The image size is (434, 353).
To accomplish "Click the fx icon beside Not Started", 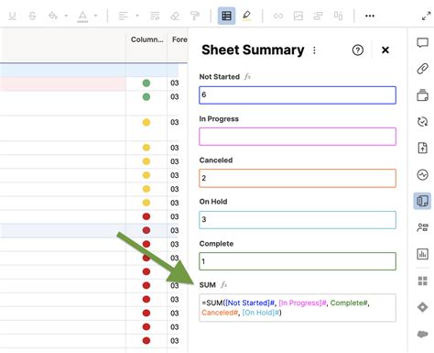I will tap(247, 77).
